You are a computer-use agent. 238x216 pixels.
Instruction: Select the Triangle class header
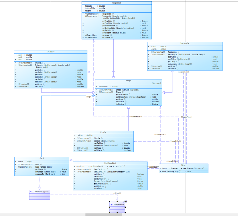click(50, 52)
